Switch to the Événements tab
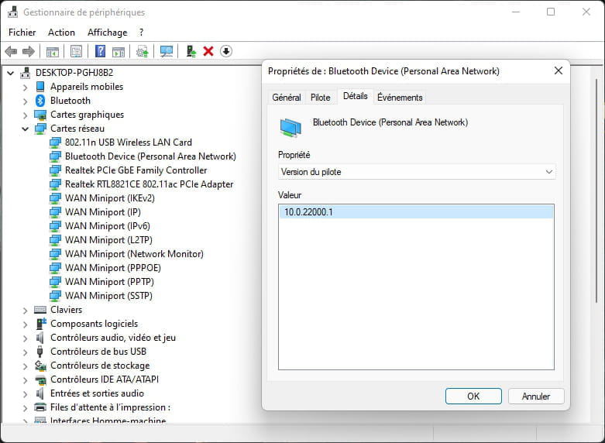Viewport: 605px width, 443px height. (x=400, y=98)
